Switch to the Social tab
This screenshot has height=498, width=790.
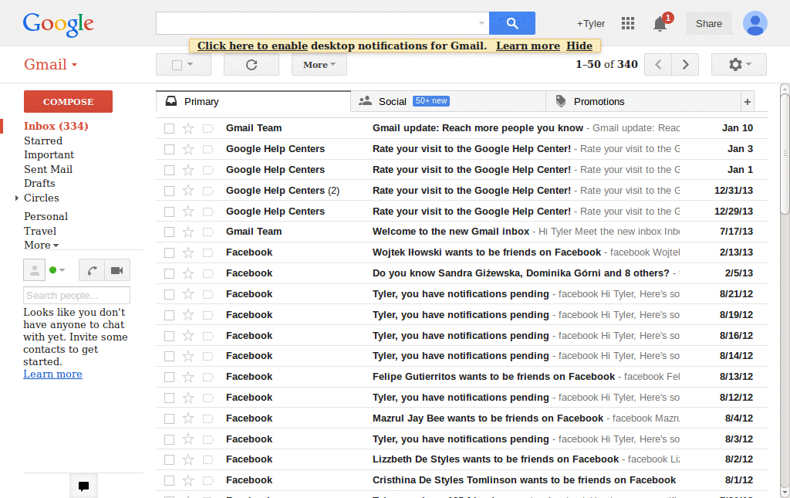448,102
